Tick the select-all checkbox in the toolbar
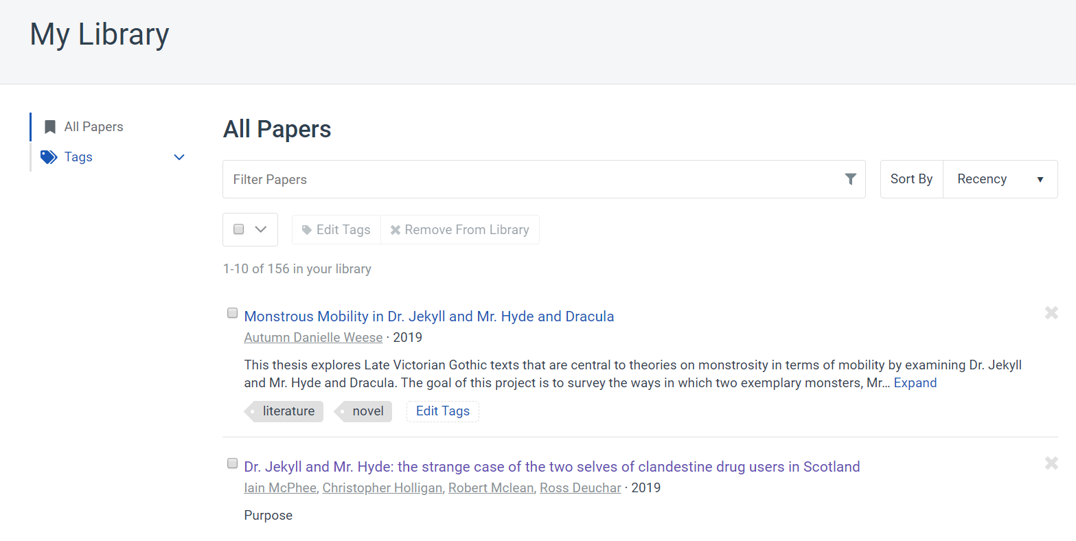Viewport: 1076px width, 541px height. click(x=239, y=229)
